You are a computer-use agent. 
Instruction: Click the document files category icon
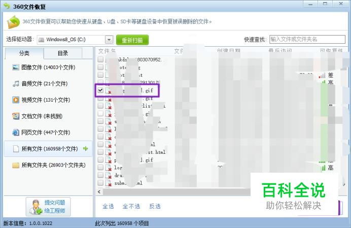(x=16, y=116)
